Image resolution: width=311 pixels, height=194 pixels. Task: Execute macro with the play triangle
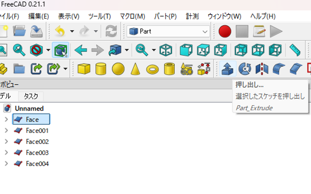click(x=276, y=31)
